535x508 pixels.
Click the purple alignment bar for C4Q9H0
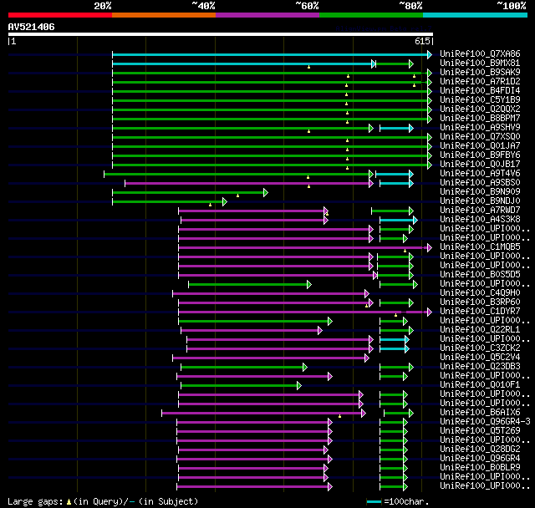pos(271,294)
